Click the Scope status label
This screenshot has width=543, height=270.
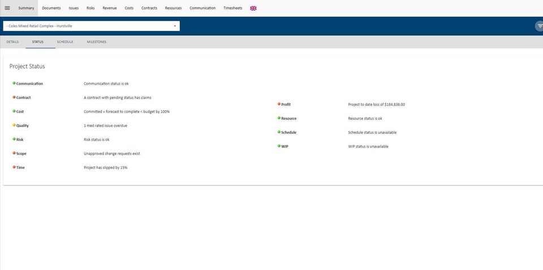coord(21,154)
